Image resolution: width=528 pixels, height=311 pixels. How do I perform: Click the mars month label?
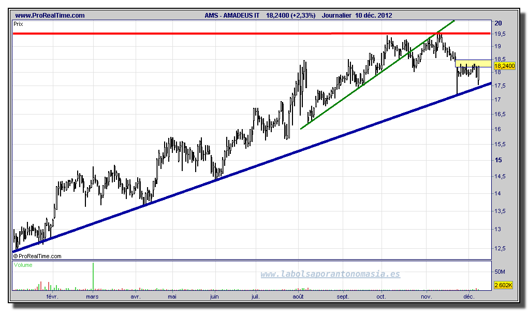(x=92, y=297)
